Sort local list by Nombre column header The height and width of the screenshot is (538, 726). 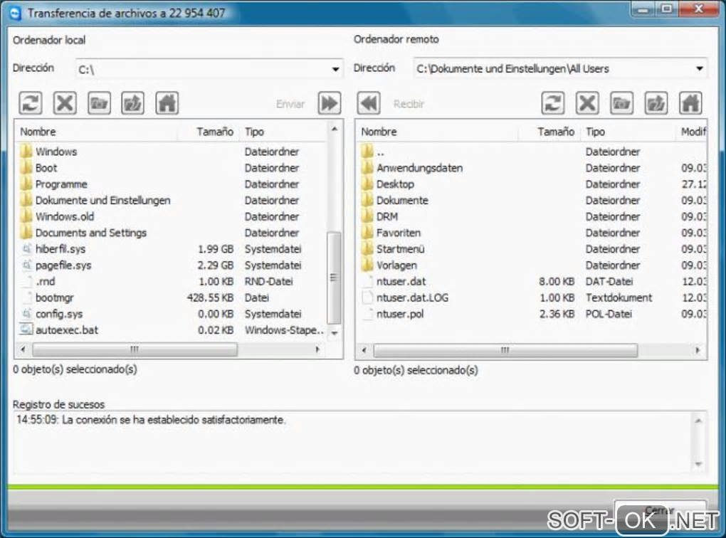click(x=98, y=132)
